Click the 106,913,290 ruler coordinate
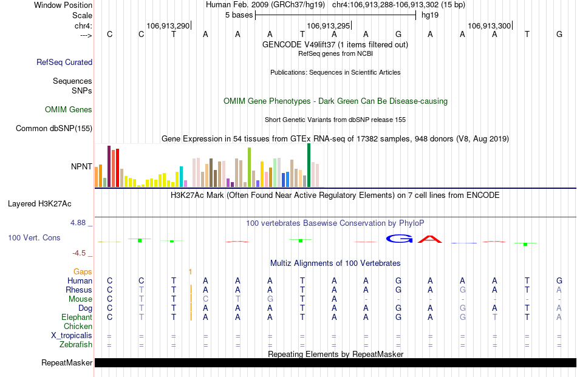This screenshot has width=577, height=377. pos(168,25)
